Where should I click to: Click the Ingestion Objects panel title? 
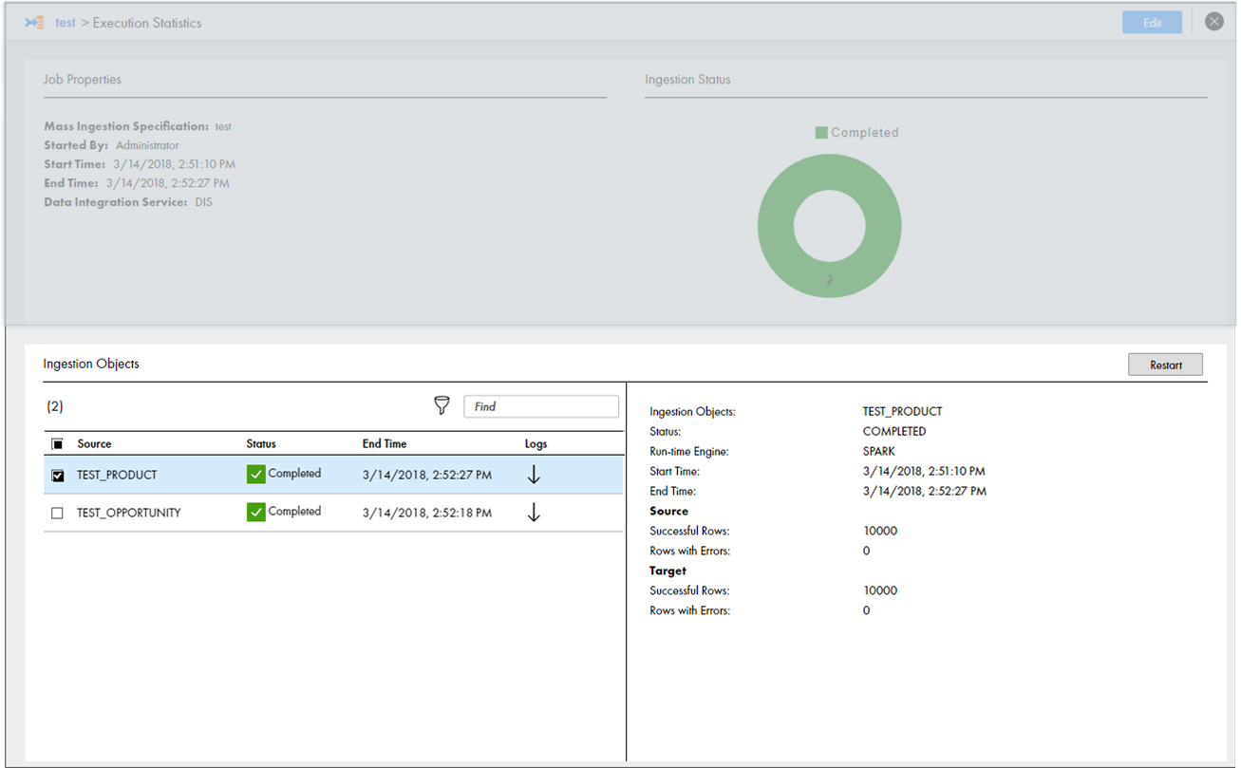(x=91, y=364)
